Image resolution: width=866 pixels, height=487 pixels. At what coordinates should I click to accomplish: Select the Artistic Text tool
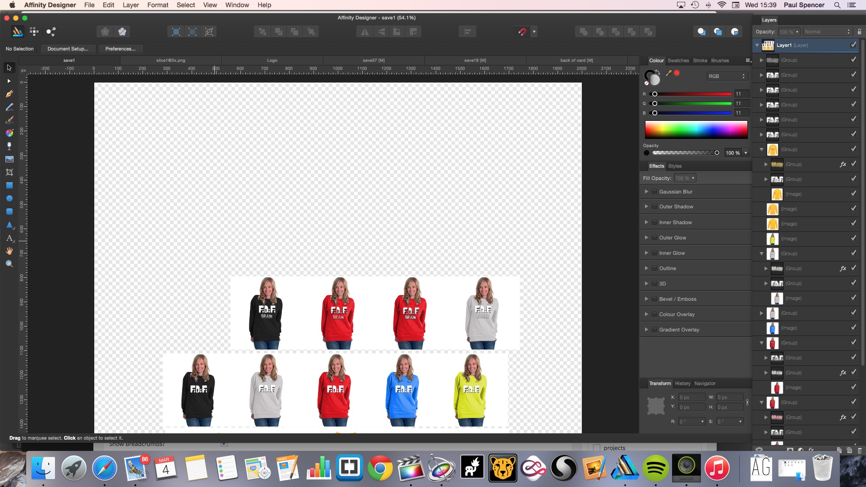(x=9, y=238)
